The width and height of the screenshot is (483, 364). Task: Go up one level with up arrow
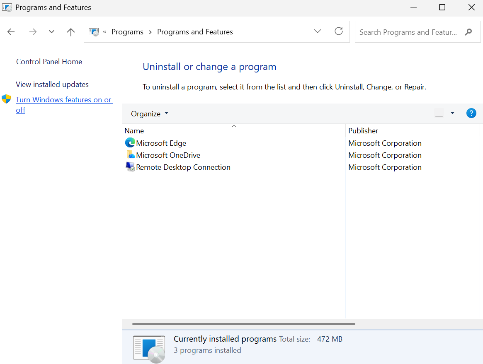pos(71,32)
